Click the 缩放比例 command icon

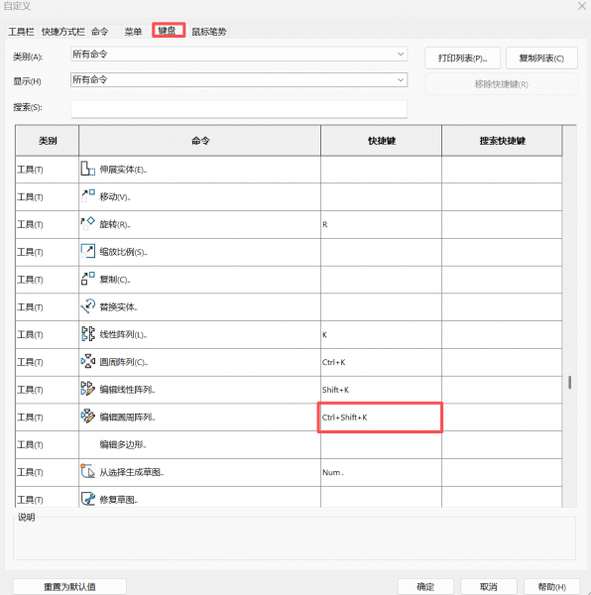87,251
